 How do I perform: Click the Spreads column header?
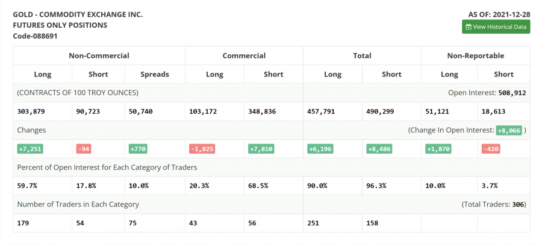(155, 74)
